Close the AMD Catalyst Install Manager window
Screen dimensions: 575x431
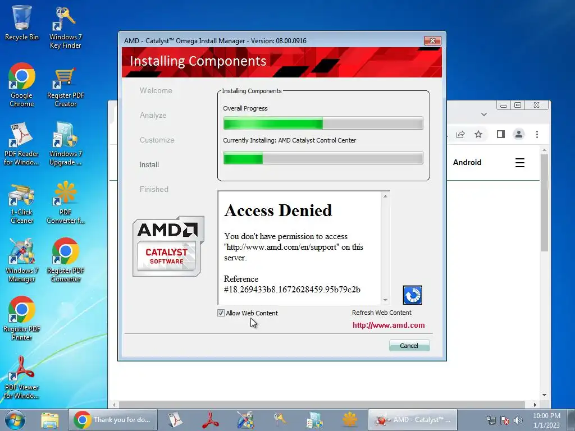coord(432,40)
